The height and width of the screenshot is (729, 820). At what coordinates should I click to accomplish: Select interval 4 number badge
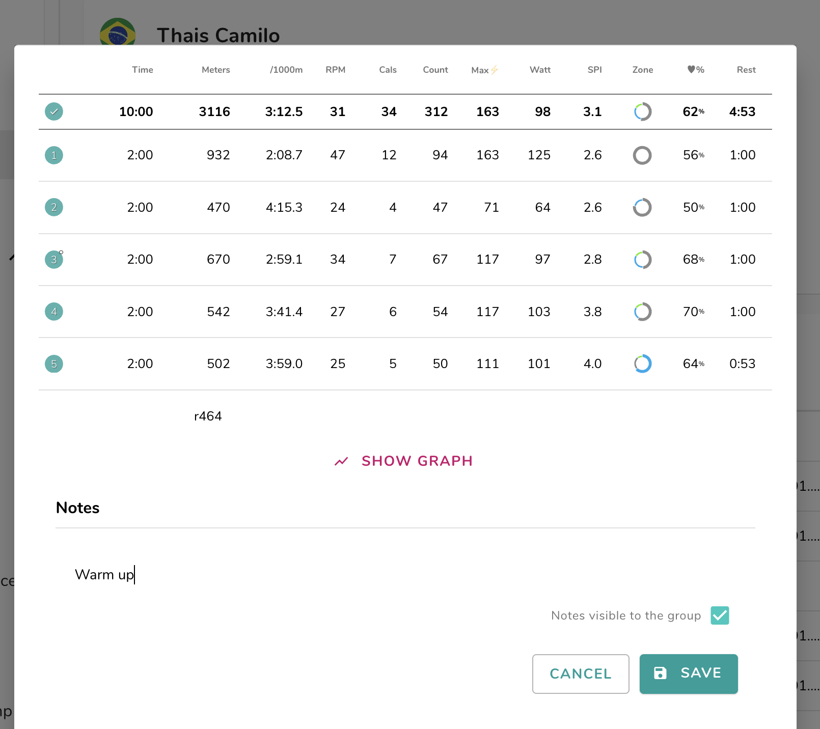point(54,312)
